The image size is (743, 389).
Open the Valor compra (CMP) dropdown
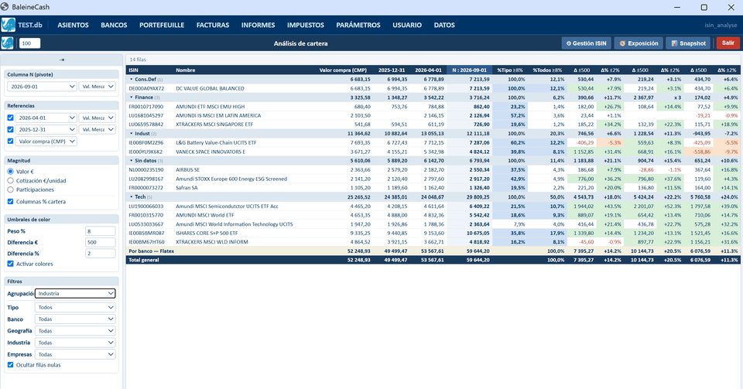click(x=46, y=141)
